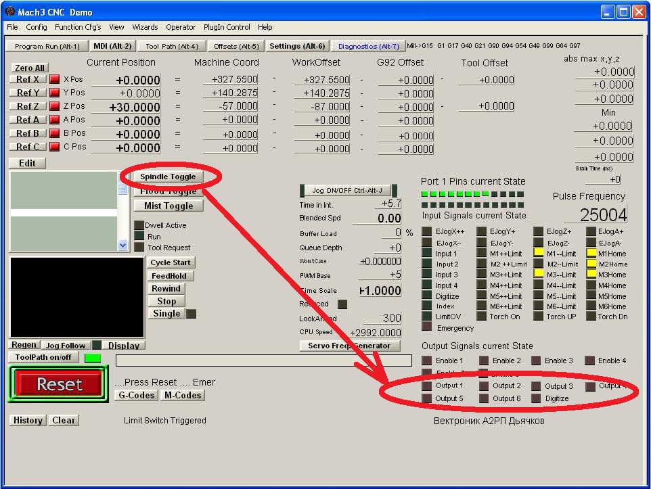Click the Z WorkOffset value -87.0000
The width and height of the screenshot is (651, 489).
[321, 107]
